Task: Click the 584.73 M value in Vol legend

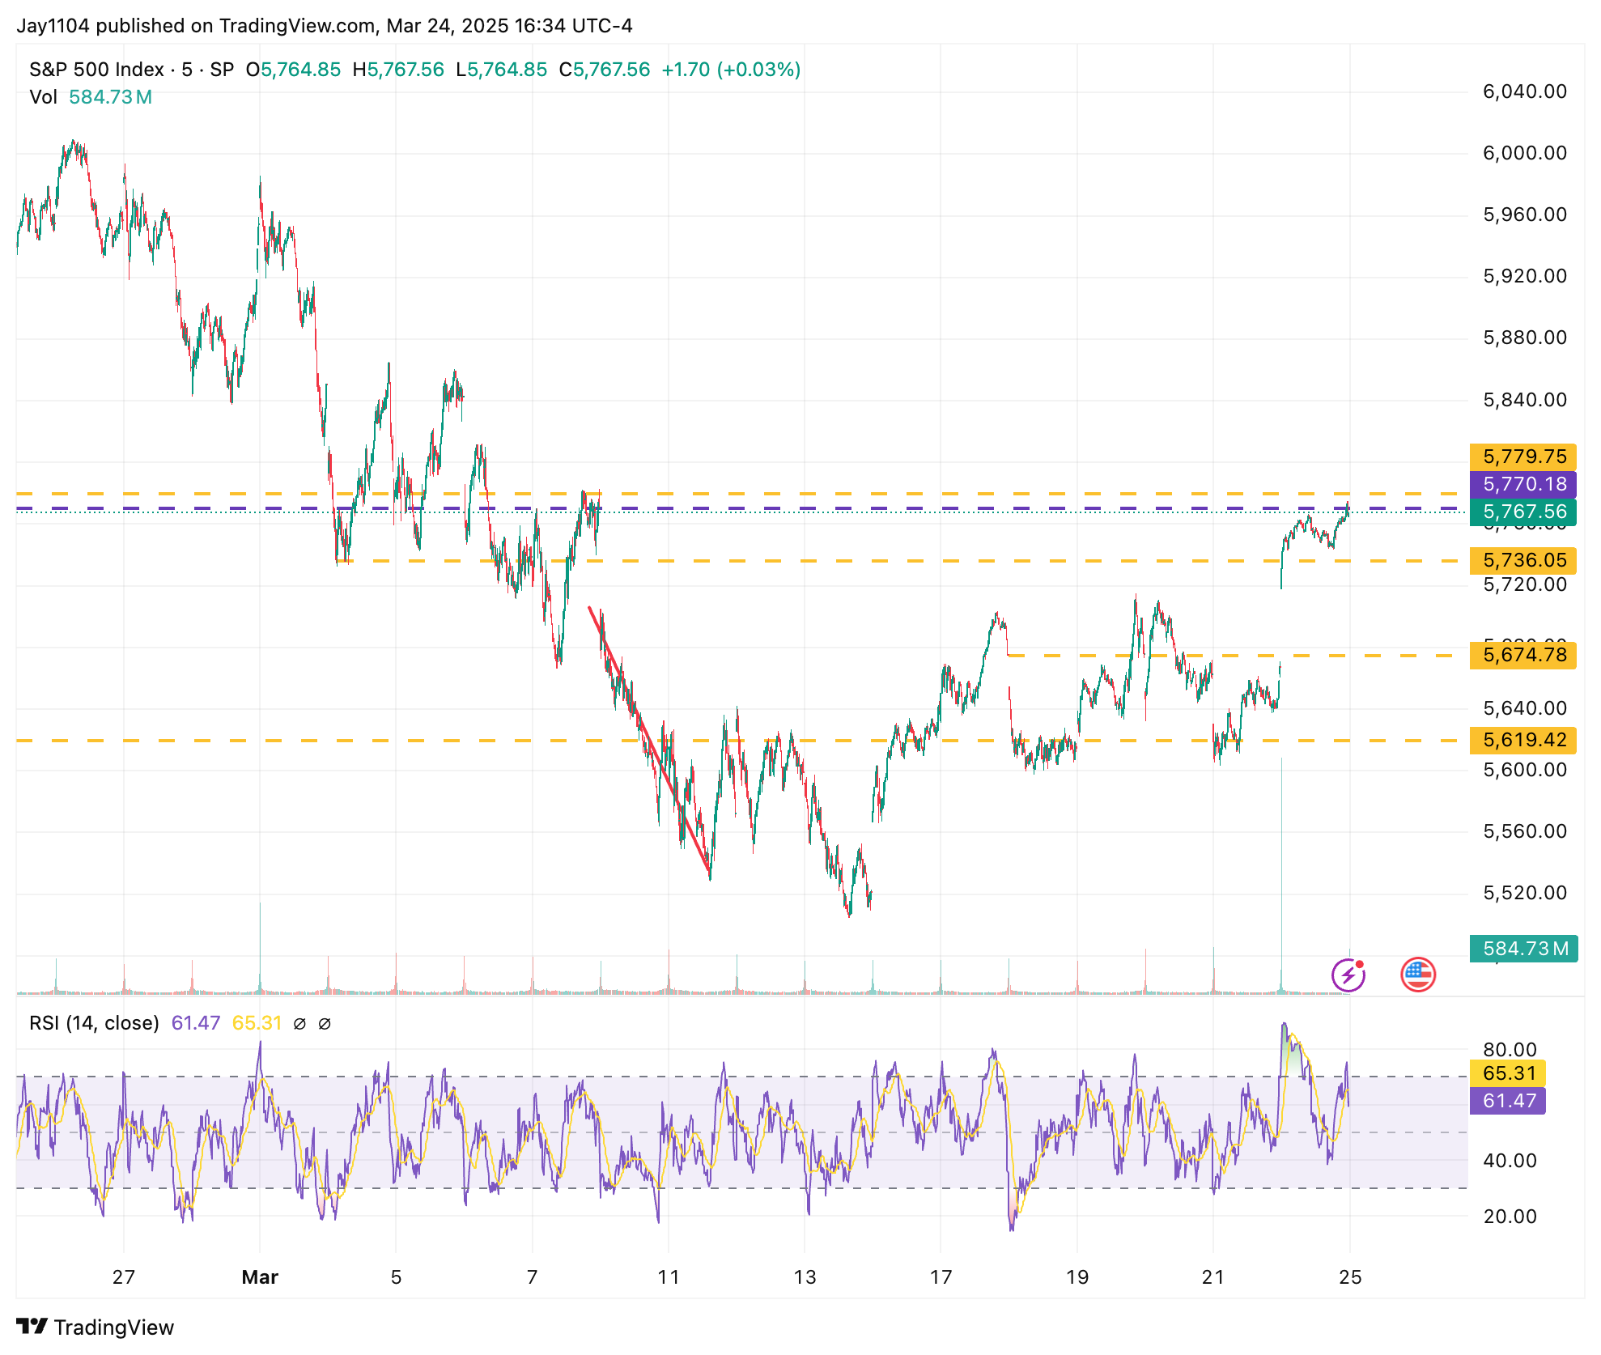Action: tap(110, 97)
